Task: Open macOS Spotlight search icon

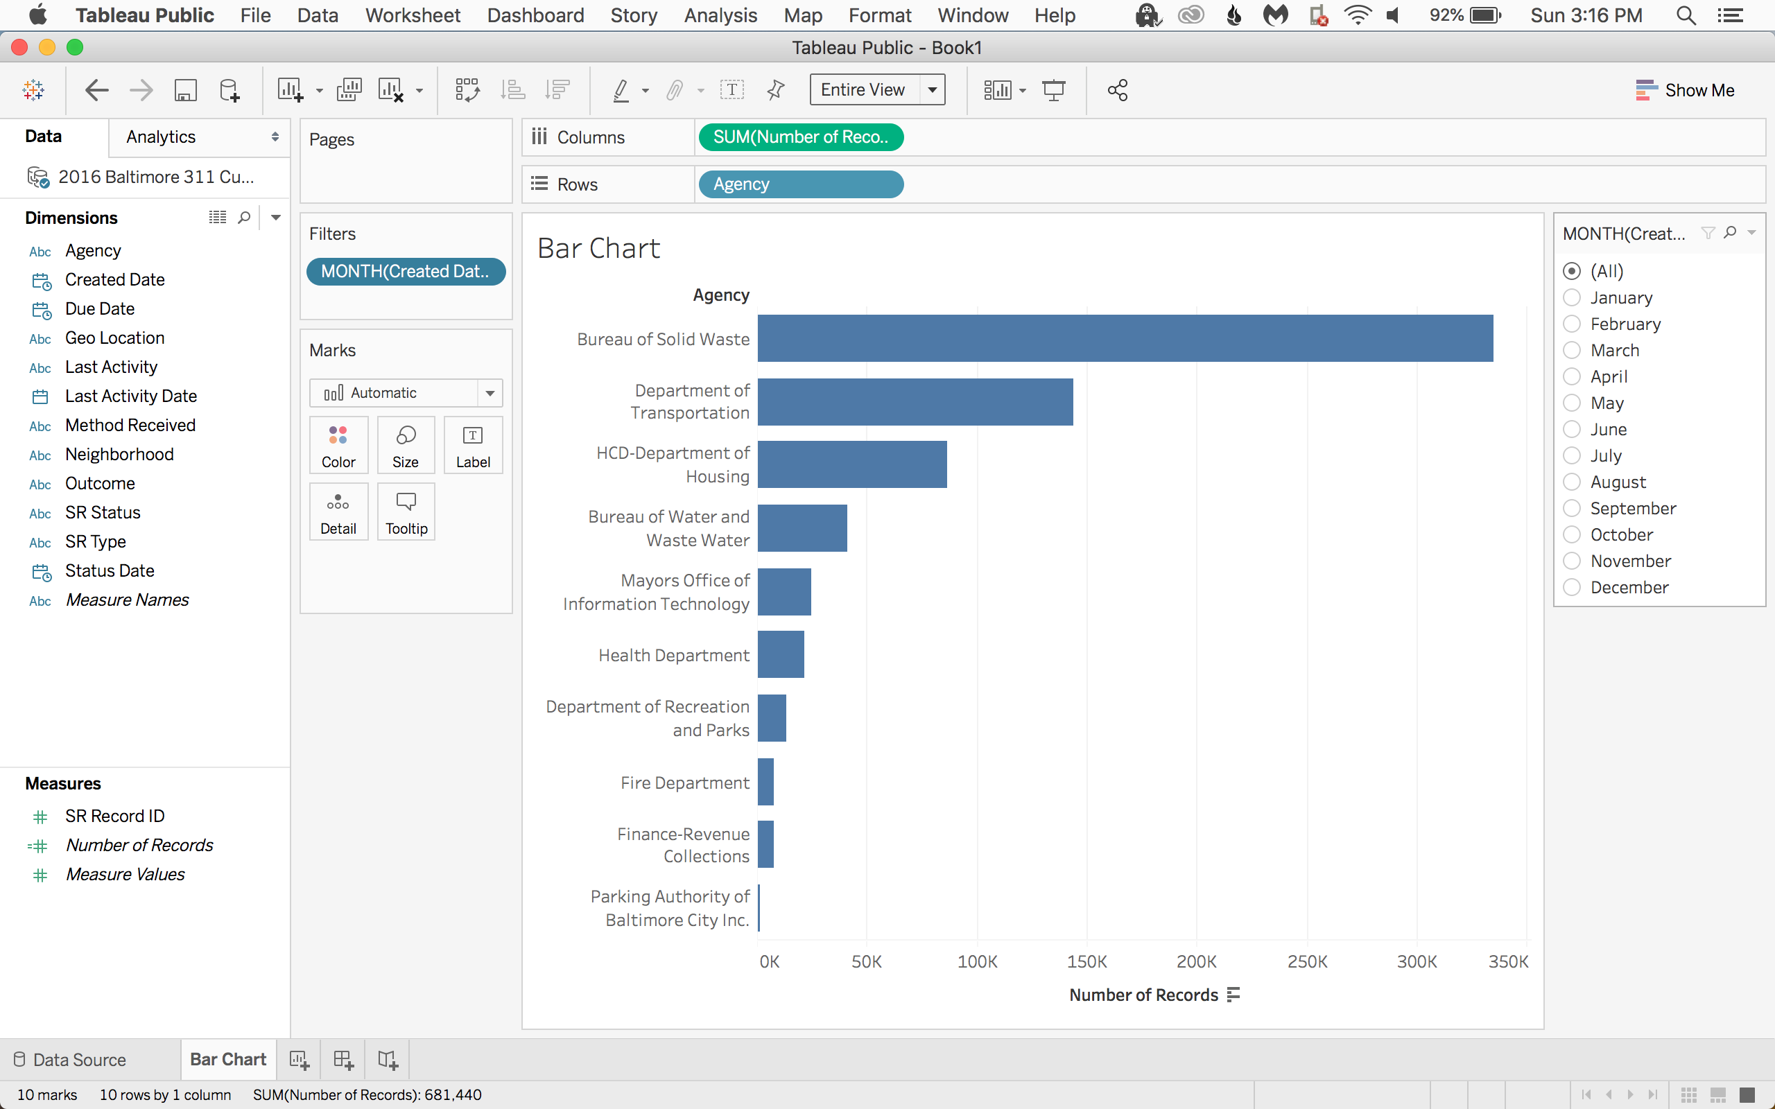Action: [1686, 15]
